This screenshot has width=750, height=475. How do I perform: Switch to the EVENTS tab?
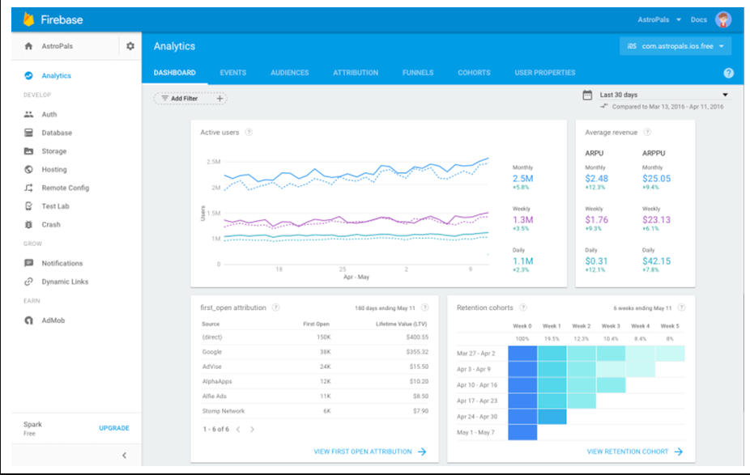[232, 72]
